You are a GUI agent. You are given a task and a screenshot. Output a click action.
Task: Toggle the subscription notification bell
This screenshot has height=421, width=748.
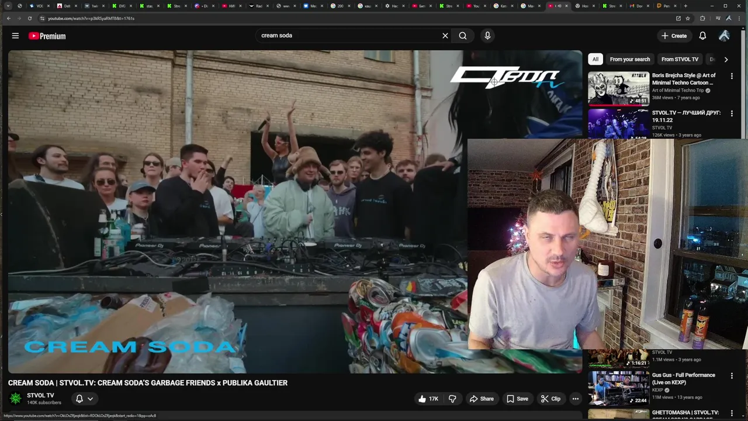tap(79, 399)
